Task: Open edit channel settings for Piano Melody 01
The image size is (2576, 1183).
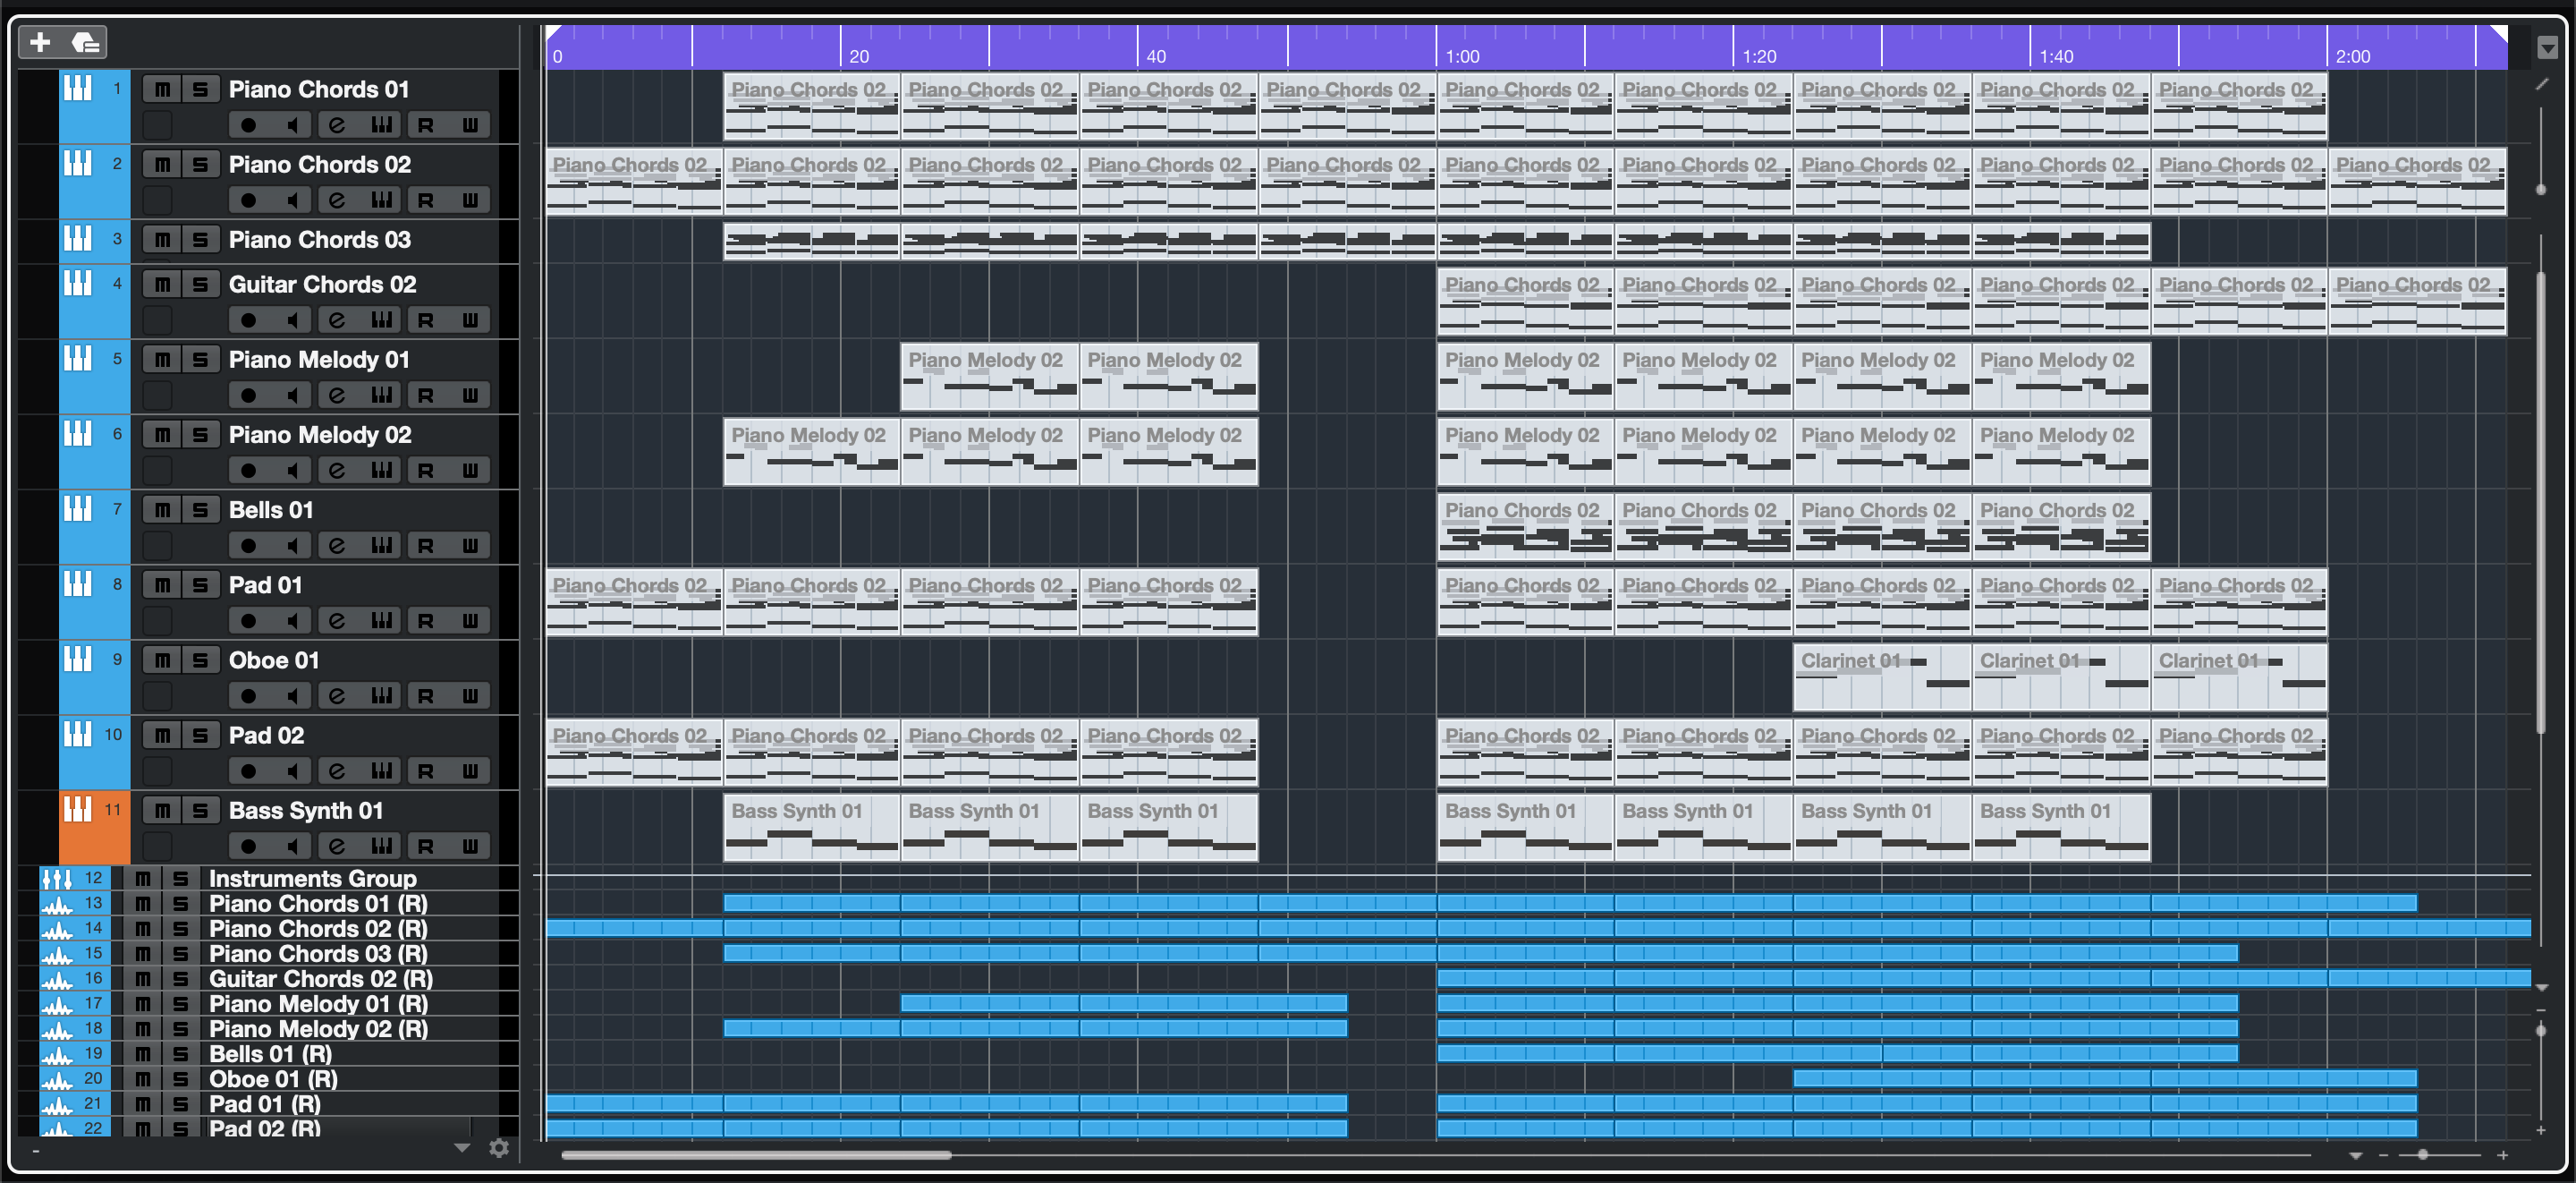Action: (x=337, y=396)
